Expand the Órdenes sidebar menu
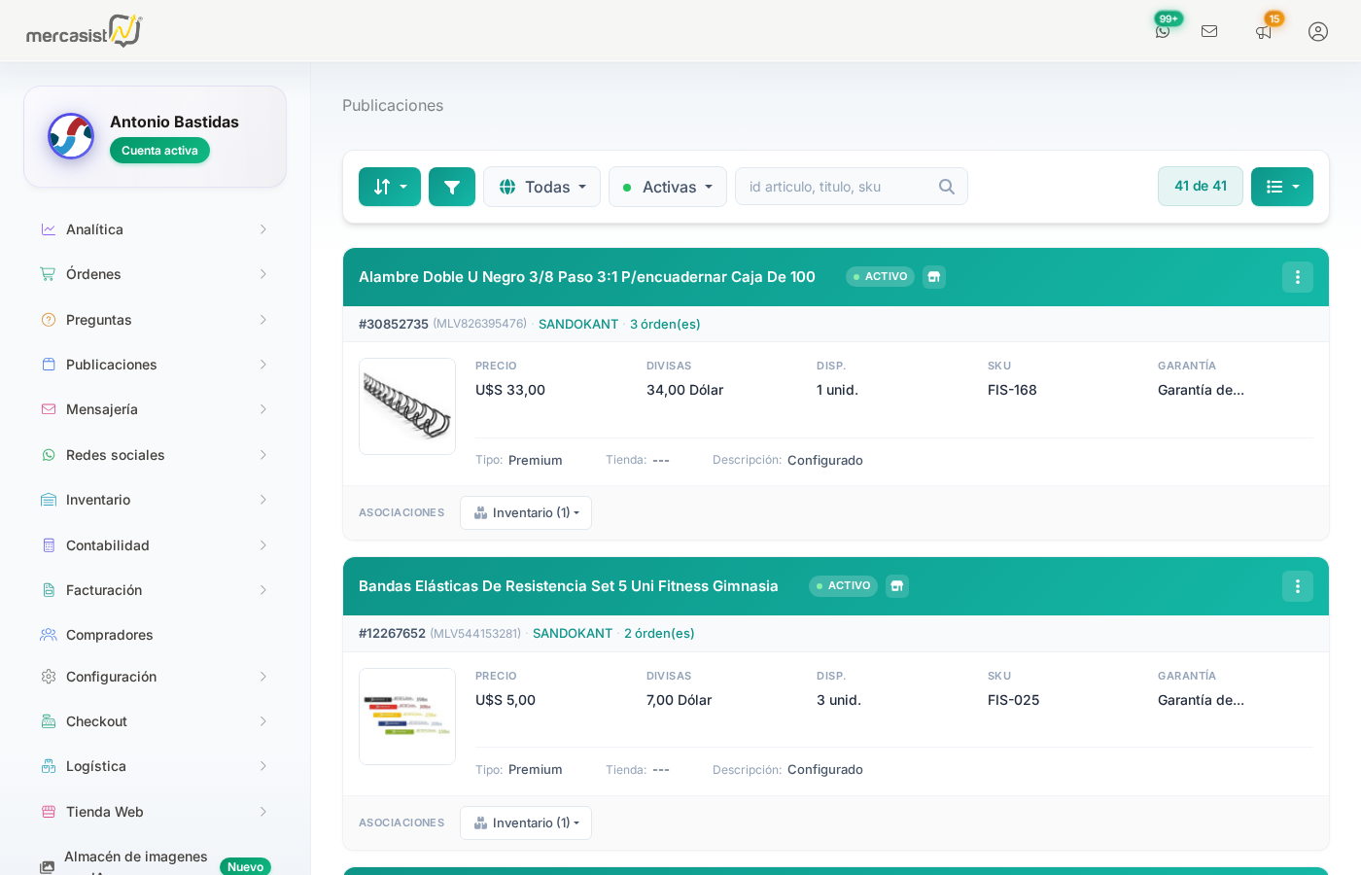The height and width of the screenshot is (875, 1361). 156,274
